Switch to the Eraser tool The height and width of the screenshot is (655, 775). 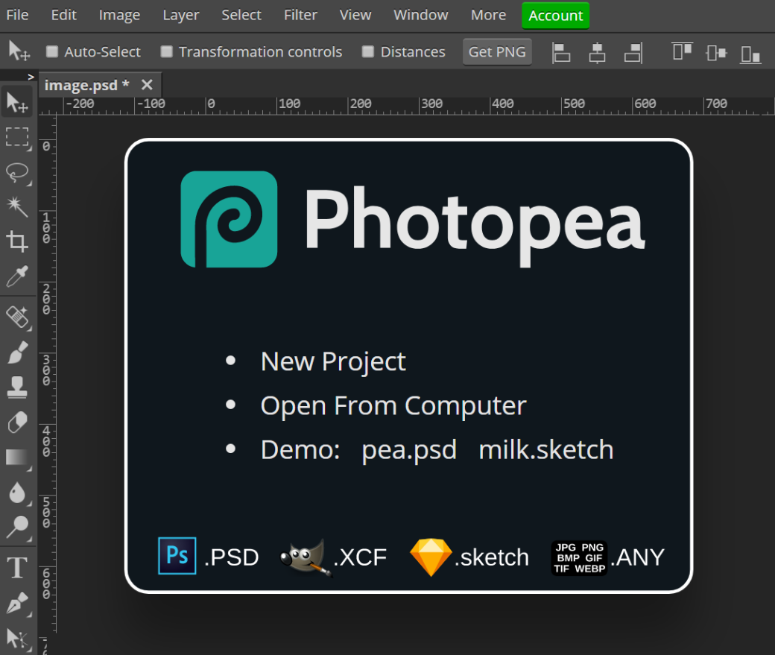(16, 423)
